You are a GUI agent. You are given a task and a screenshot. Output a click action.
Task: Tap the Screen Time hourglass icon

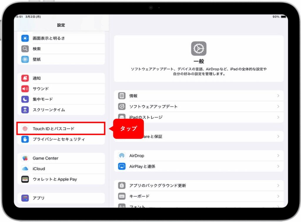25,110
